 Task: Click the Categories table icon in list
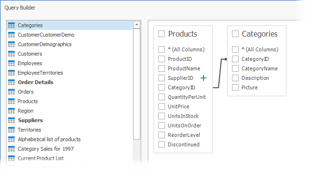tap(11, 25)
